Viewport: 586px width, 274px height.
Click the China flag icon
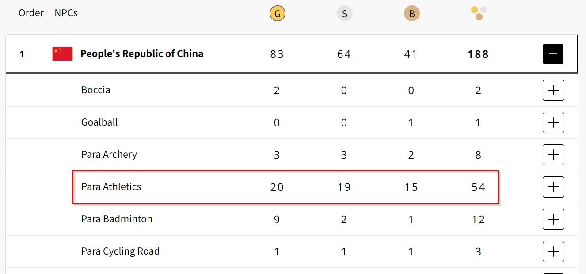point(62,54)
